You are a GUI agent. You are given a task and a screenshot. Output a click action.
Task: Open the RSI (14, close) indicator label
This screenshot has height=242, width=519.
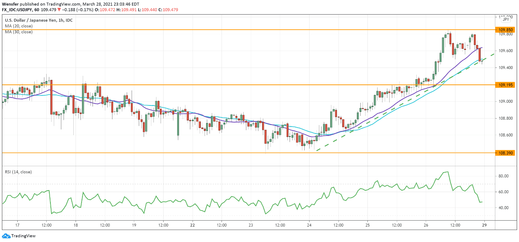[x=18, y=172]
